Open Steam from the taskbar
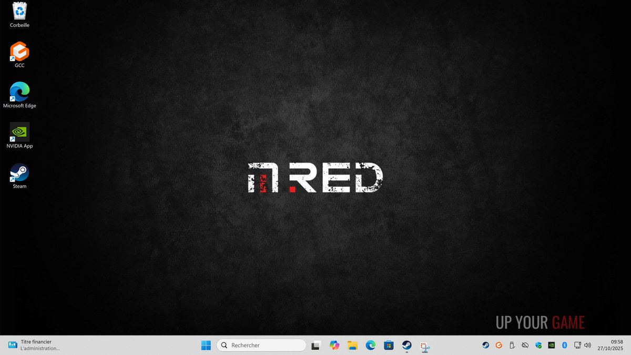Image resolution: width=631 pixels, height=355 pixels. [406, 345]
